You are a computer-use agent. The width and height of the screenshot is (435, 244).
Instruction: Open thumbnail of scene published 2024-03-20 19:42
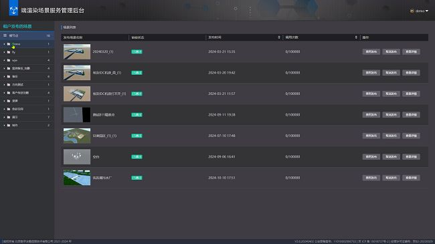(x=77, y=73)
